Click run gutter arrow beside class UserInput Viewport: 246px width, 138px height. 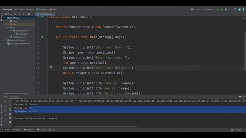point(42,16)
